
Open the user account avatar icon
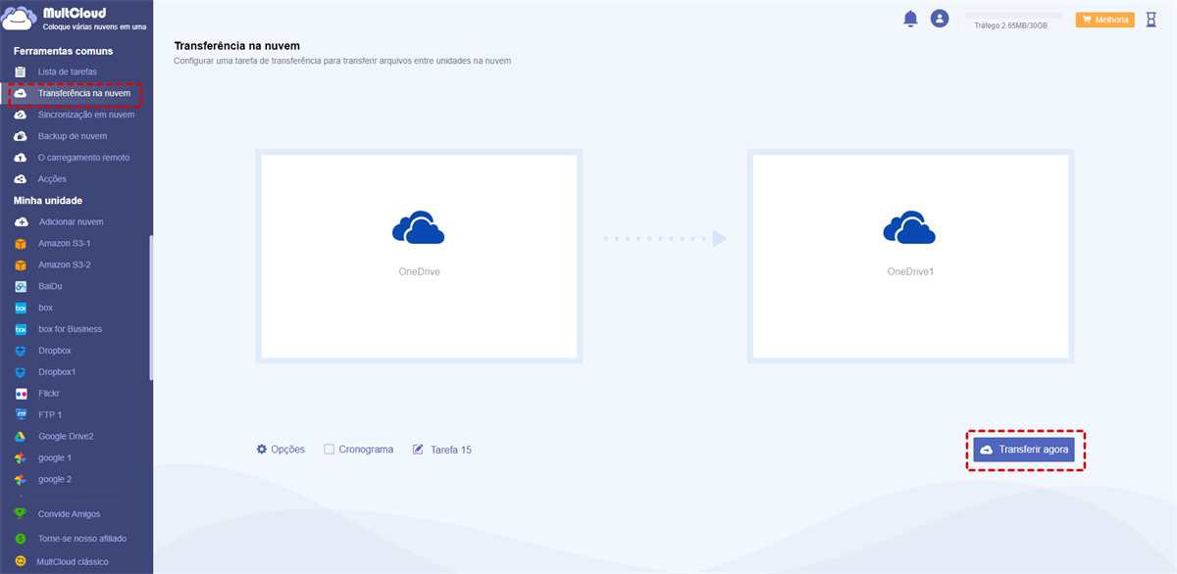click(940, 19)
